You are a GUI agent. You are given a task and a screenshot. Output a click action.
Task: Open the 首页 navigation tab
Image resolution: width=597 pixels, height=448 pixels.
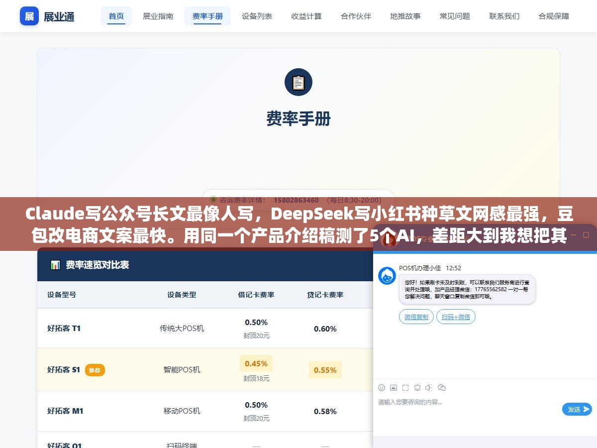point(116,16)
